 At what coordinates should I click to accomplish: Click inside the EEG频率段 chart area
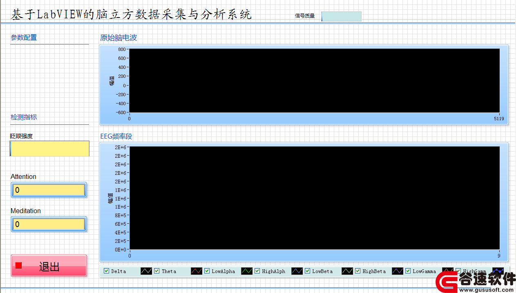[314, 198]
